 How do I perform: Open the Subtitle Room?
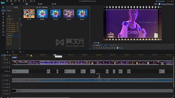pos(3,35)
